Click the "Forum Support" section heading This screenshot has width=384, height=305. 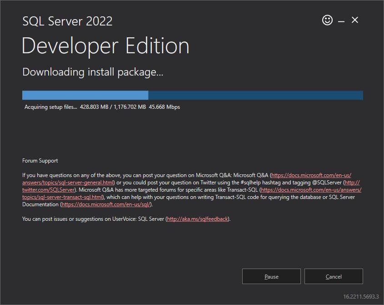point(40,161)
